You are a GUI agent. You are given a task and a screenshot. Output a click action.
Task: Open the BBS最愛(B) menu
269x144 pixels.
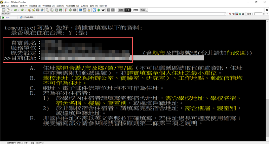[35, 6]
